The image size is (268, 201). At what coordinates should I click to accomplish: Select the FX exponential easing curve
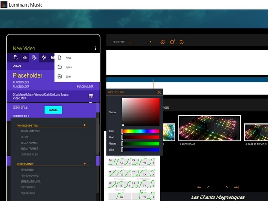tap(135, 173)
